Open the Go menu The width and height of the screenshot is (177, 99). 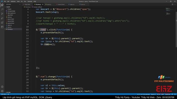pyautogui.click(x=22, y=1)
